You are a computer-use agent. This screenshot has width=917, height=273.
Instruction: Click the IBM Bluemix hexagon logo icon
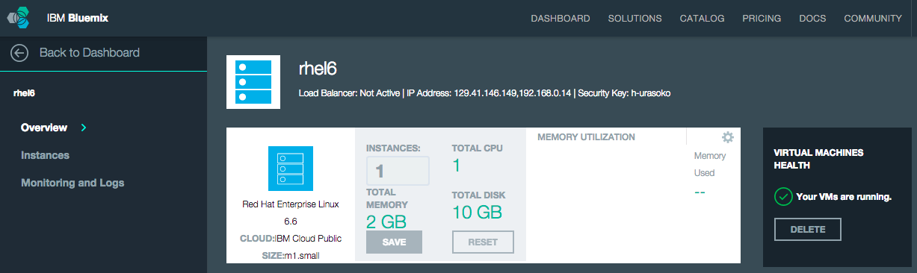pos(21,18)
